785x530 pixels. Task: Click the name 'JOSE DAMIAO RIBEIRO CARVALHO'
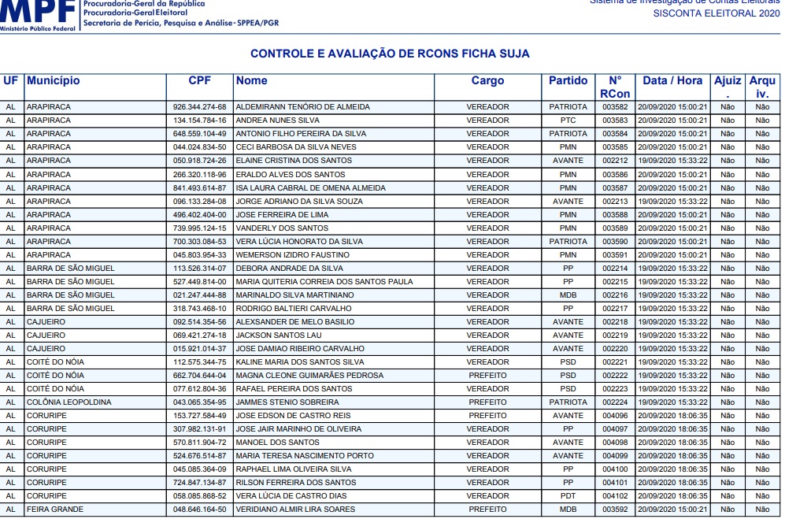coord(301,349)
